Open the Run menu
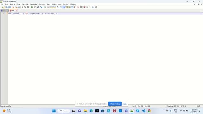 tap(60, 4)
